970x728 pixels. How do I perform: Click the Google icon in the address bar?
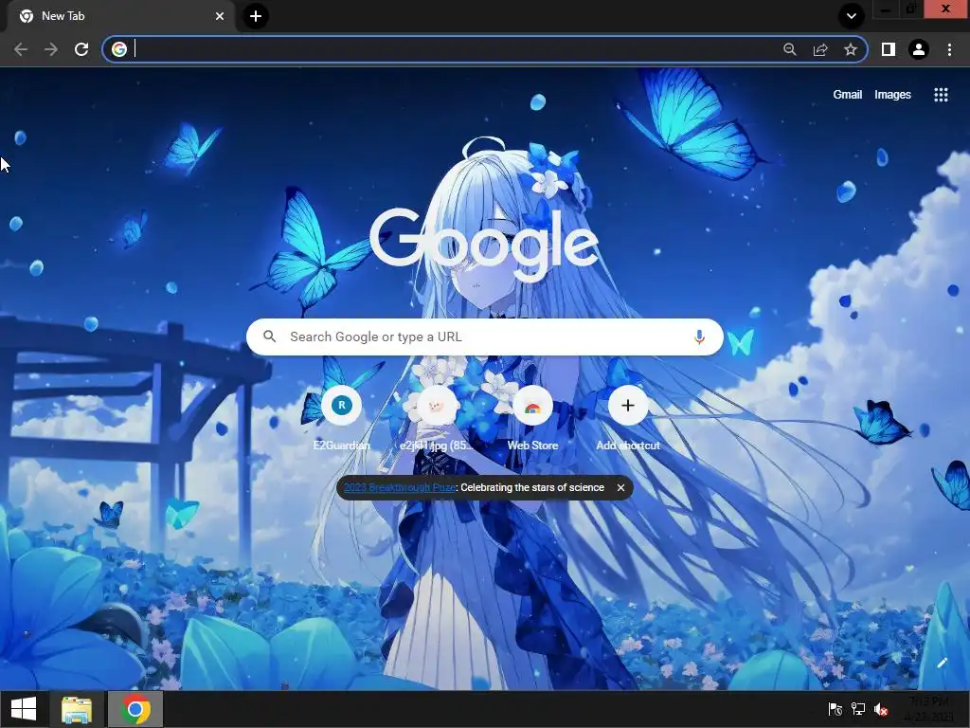pos(119,49)
